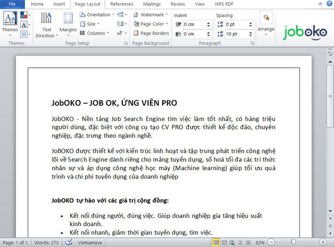Switch to Full Screen Reading view

[x=224, y=242]
